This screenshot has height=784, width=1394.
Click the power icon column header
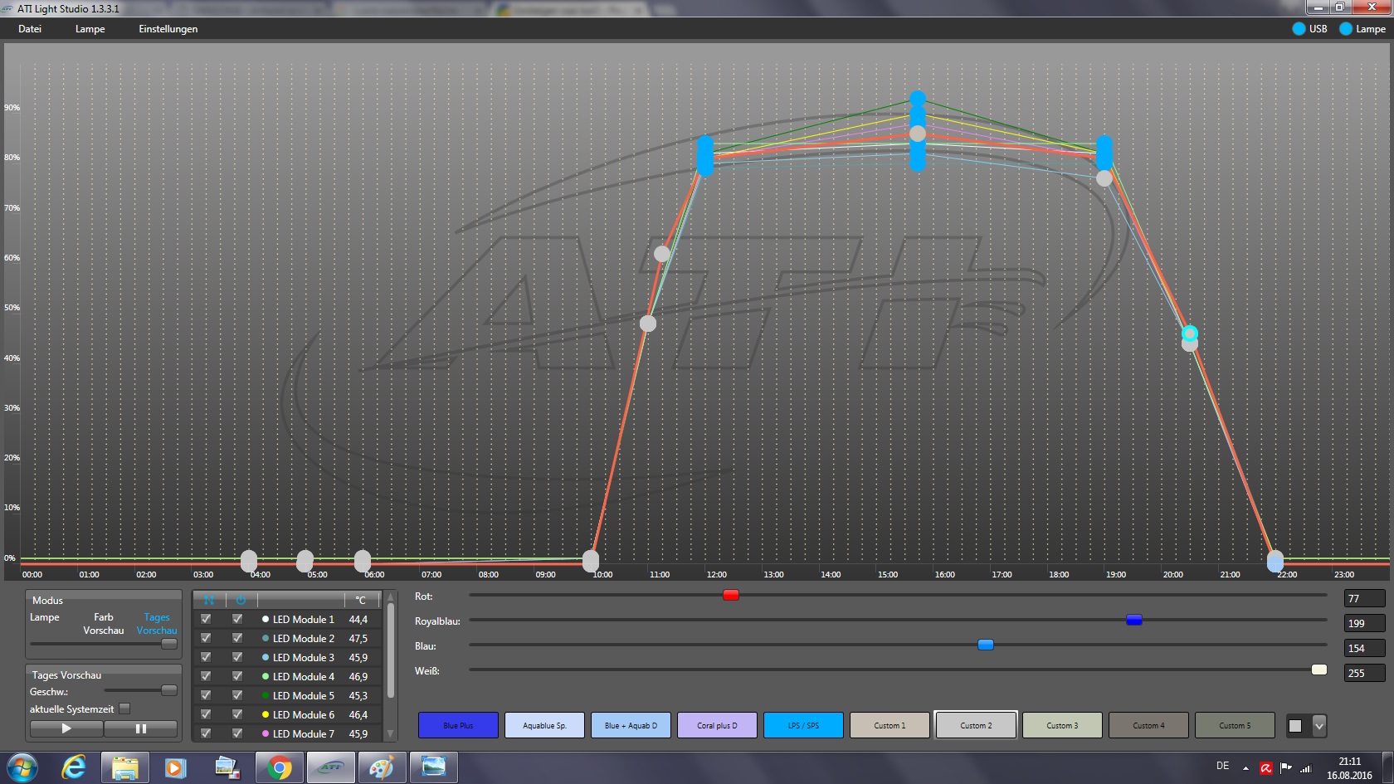(241, 600)
